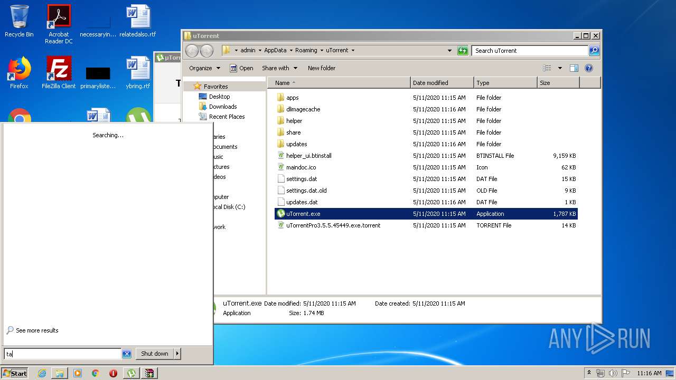Toggle the Explorer preview pane icon
Image resolution: width=676 pixels, height=380 pixels.
574,68
